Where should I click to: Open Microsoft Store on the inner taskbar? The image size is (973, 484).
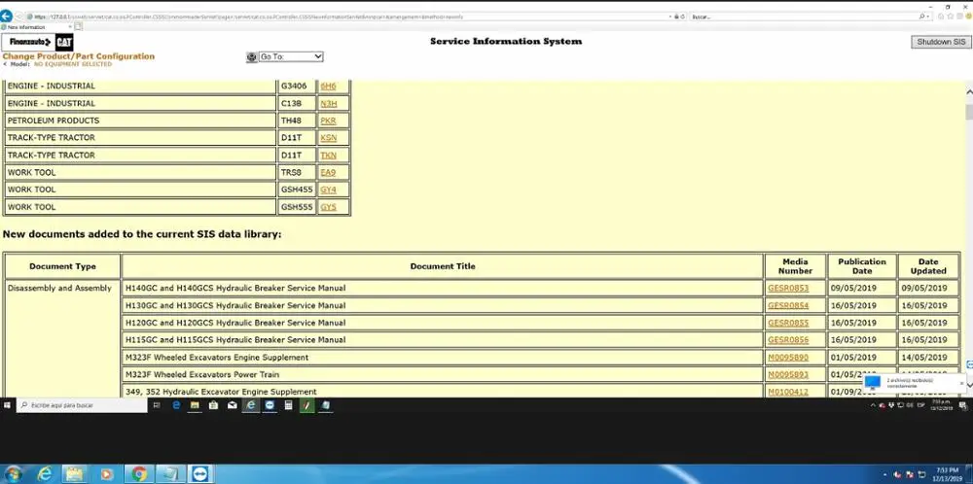click(213, 405)
